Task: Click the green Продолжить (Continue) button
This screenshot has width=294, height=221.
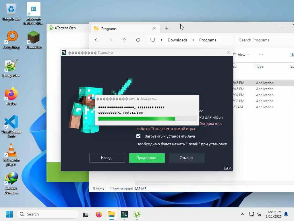Action: click(x=147, y=158)
